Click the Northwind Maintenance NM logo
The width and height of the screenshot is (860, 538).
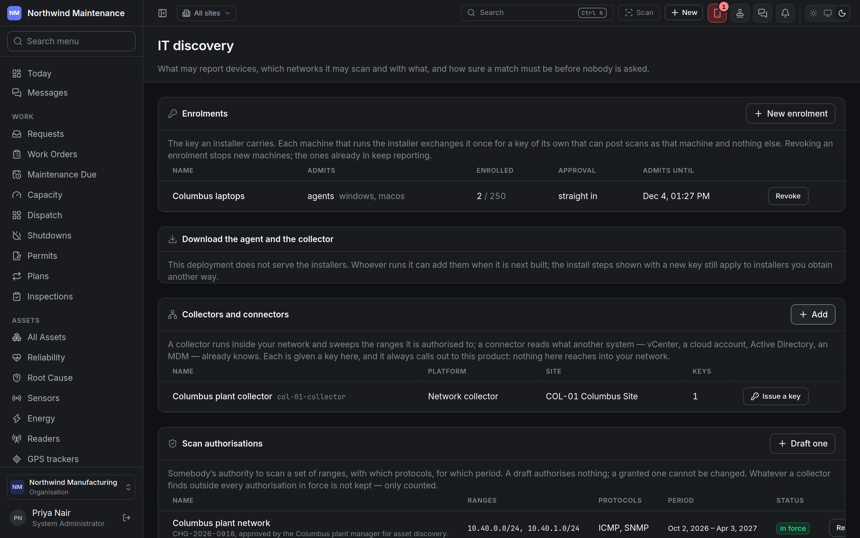[14, 13]
